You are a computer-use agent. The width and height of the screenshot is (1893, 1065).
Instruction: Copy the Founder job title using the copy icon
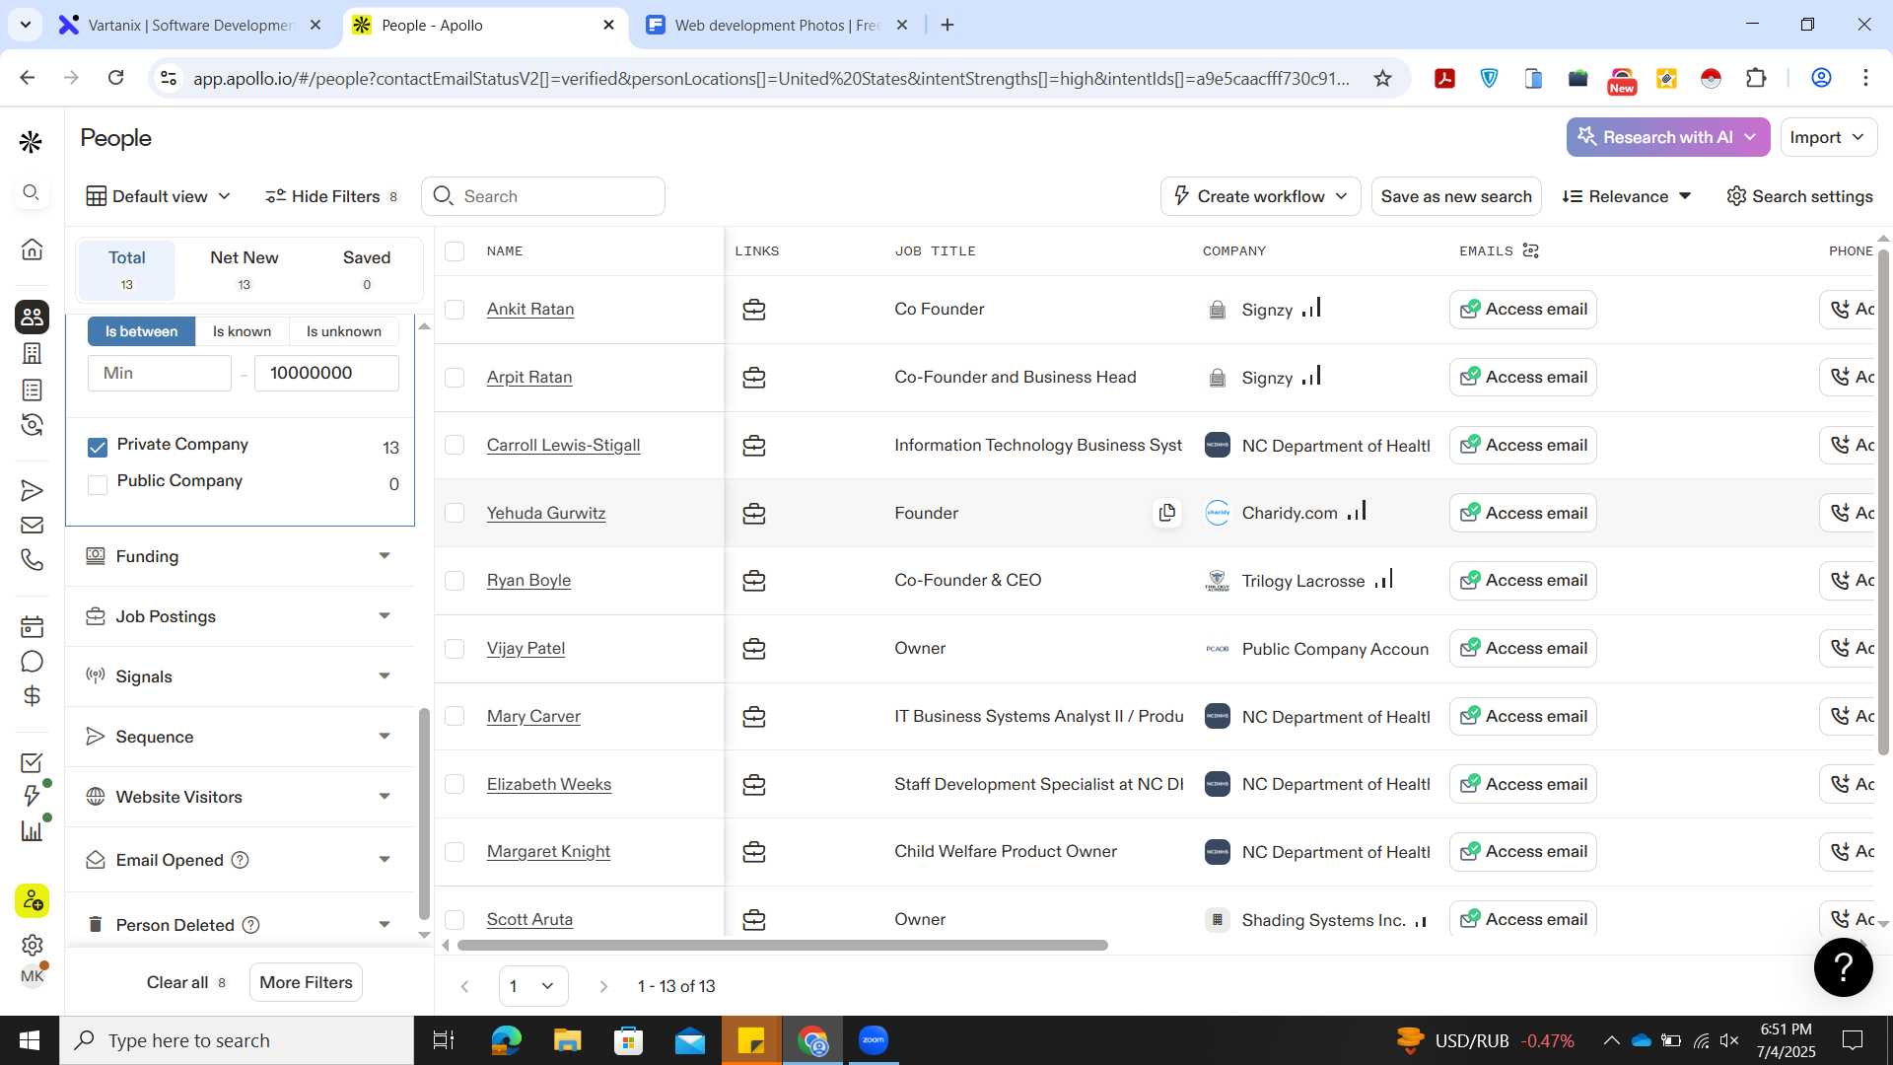click(x=1167, y=513)
